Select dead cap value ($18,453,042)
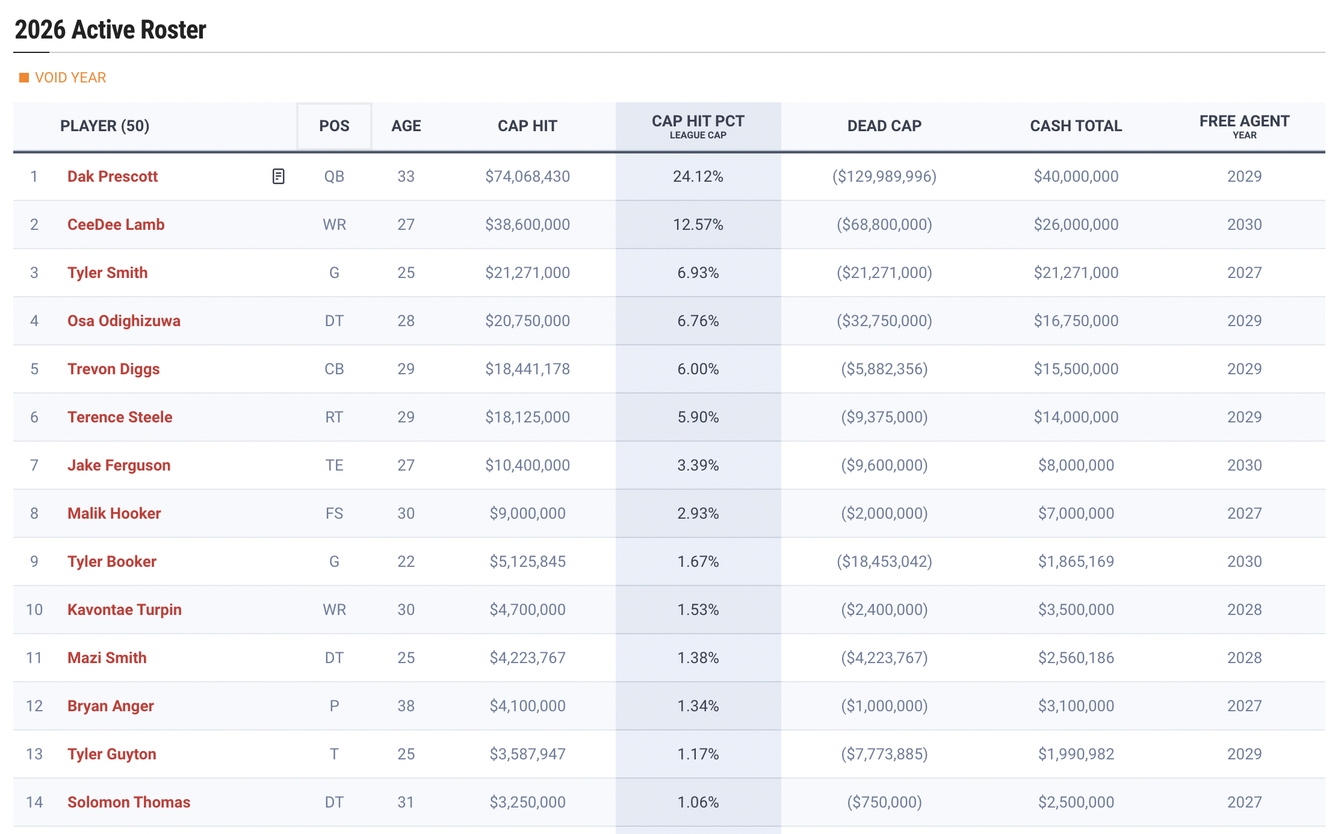Screen dimensions: 1341x834 point(884,561)
